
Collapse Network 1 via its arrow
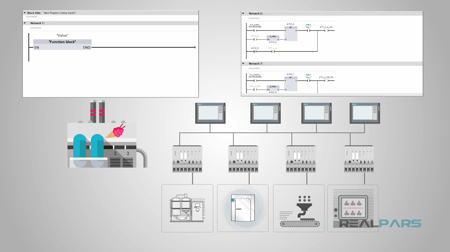[25, 23]
